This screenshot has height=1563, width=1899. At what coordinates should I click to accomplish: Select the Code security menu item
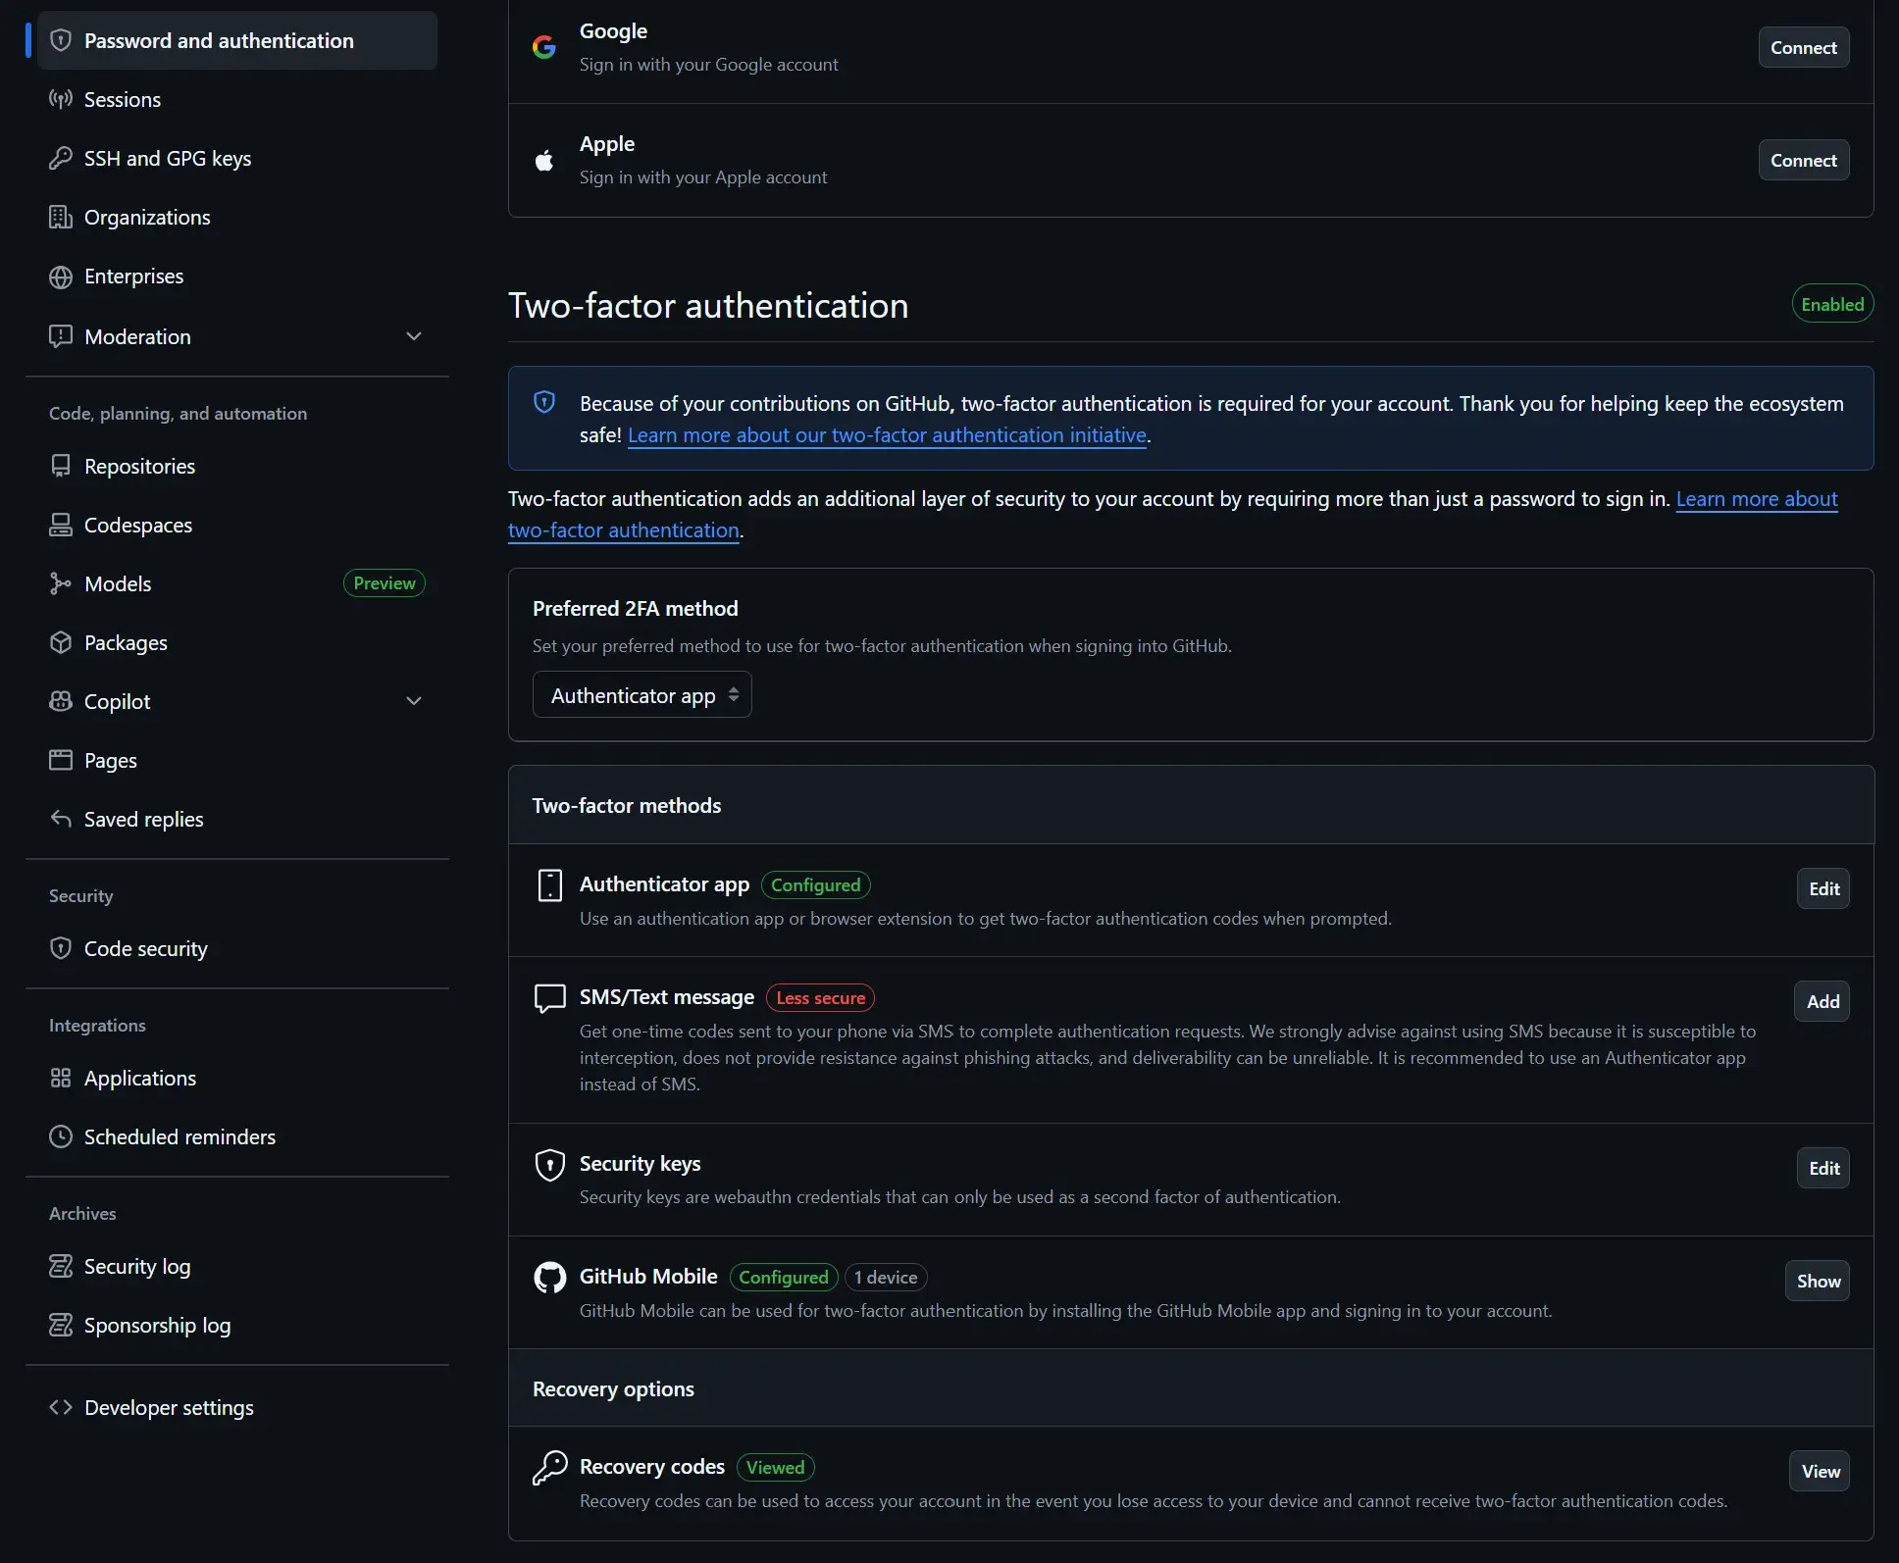point(145,949)
